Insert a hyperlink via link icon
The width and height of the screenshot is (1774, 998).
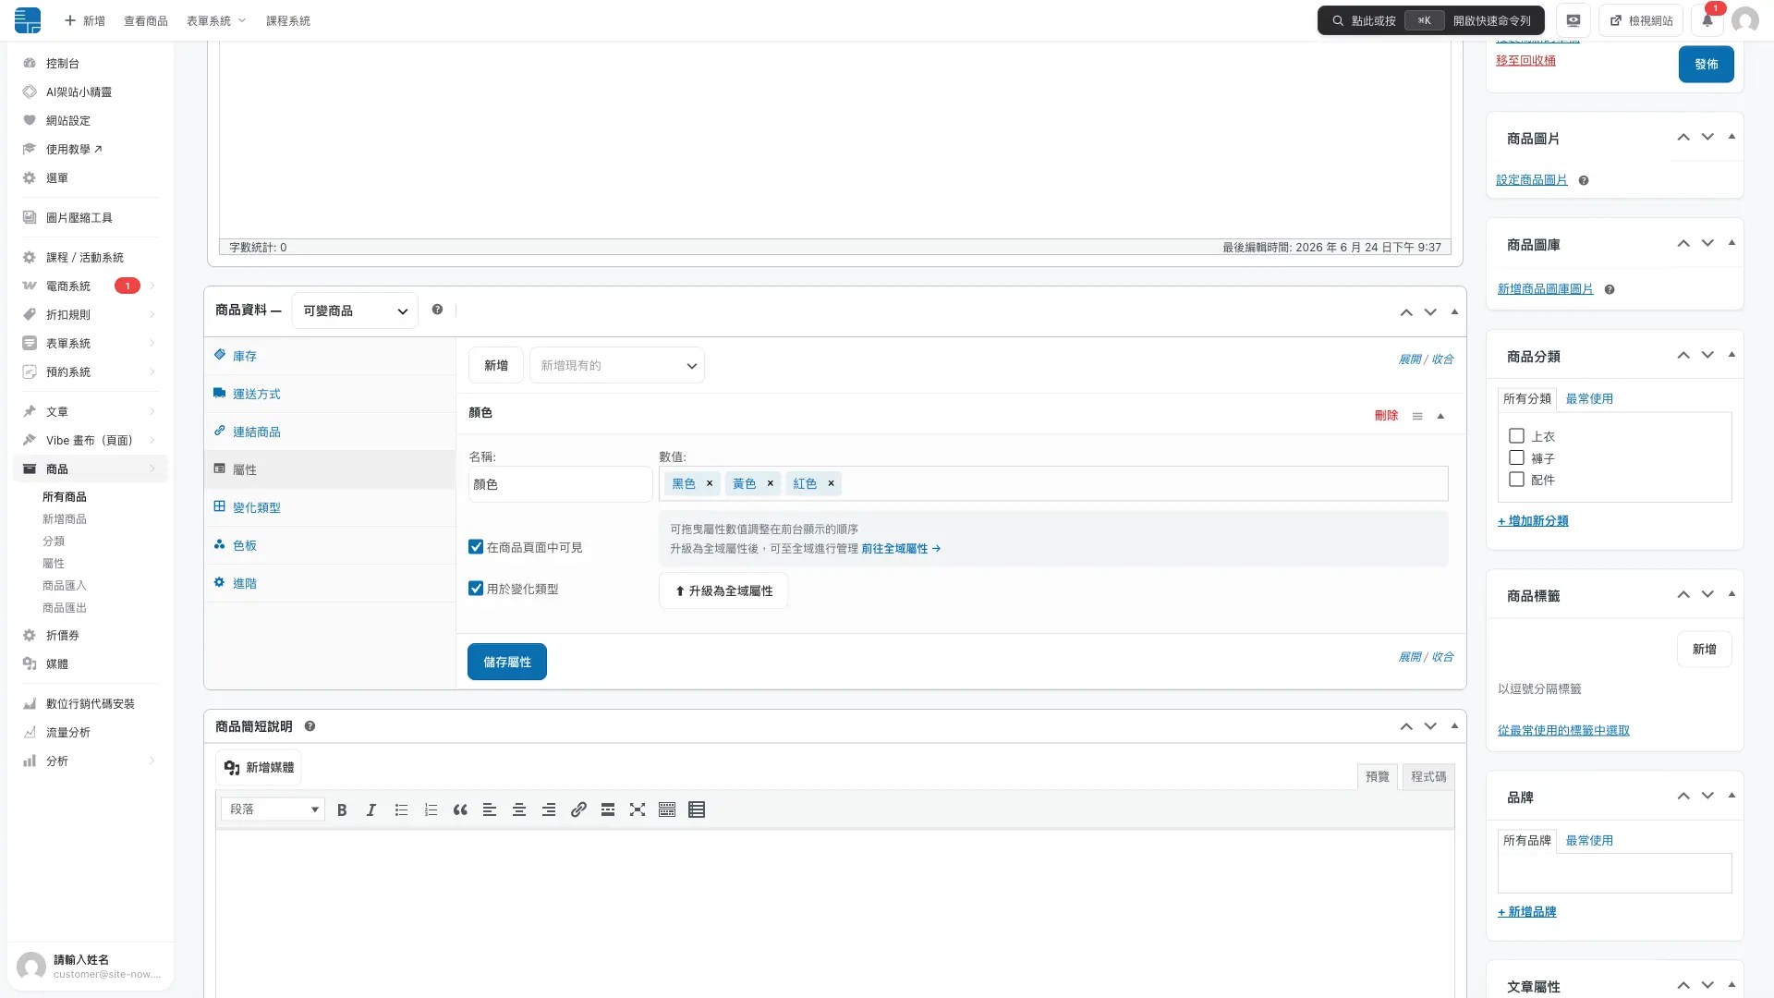point(578,810)
